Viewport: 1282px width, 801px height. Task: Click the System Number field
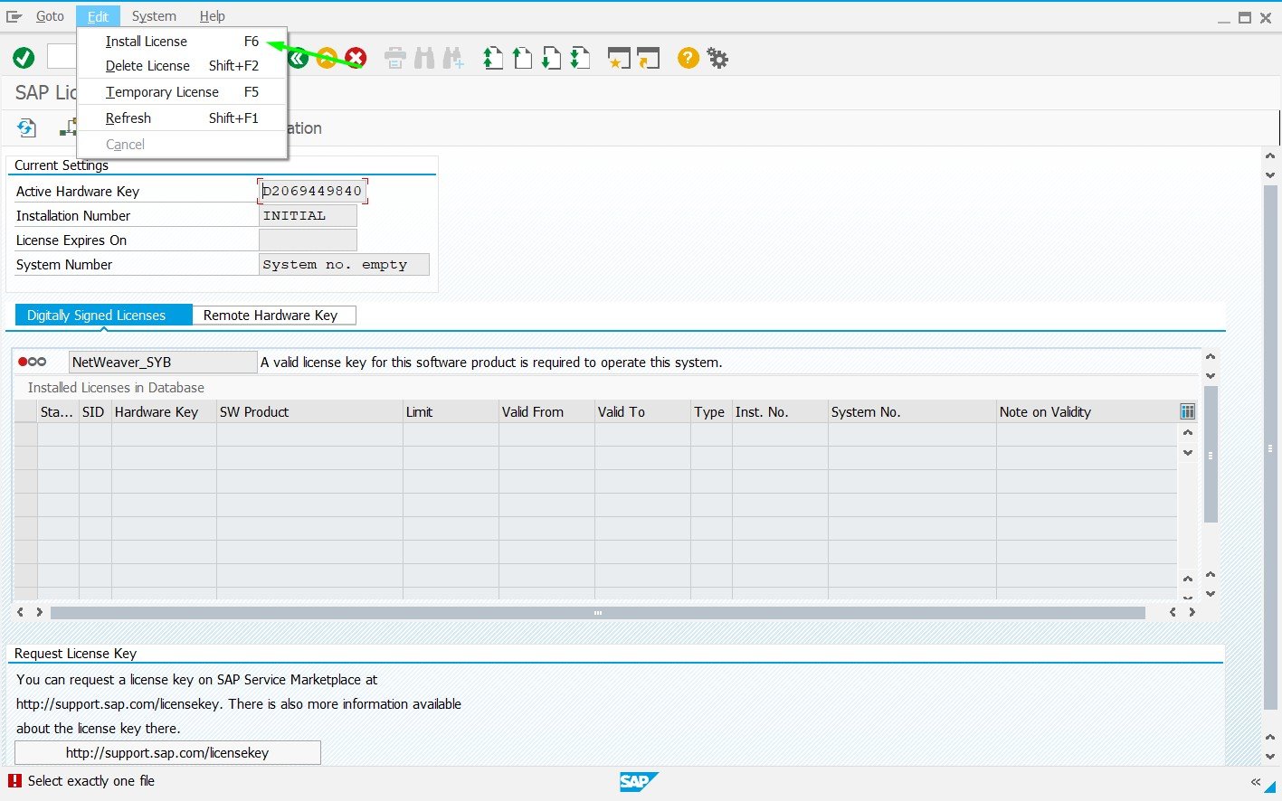point(344,264)
